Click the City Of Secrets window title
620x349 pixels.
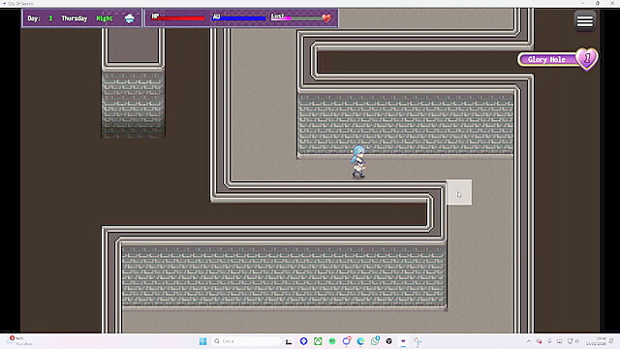coord(21,4)
